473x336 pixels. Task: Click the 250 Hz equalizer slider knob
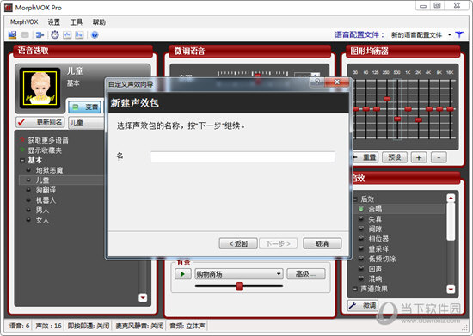[x=387, y=99]
